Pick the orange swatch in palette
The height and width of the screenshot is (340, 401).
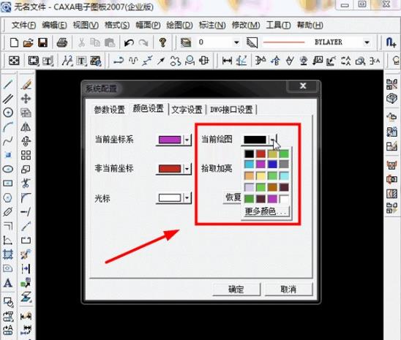(249, 175)
